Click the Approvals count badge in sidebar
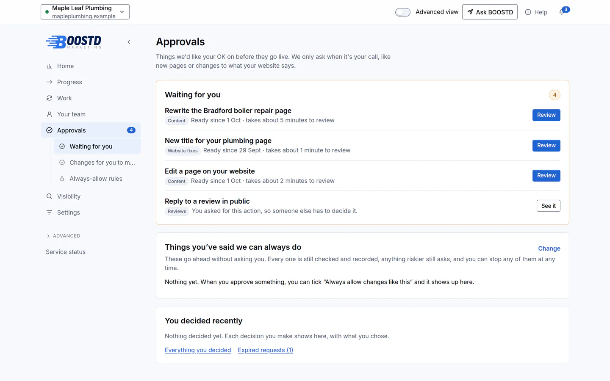Viewport: 610px width, 381px height. tap(131, 130)
